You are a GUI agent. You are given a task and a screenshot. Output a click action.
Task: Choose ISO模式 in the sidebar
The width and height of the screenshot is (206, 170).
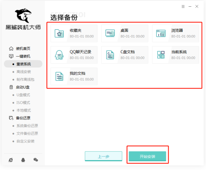pos(23,103)
